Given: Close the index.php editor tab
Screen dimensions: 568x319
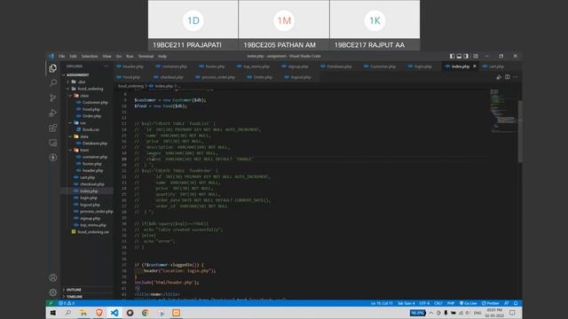Looking at the screenshot, I should [x=475, y=66].
